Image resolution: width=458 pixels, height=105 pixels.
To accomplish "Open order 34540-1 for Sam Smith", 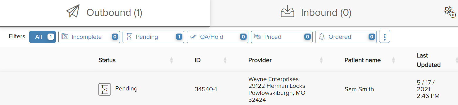I will pos(229,89).
